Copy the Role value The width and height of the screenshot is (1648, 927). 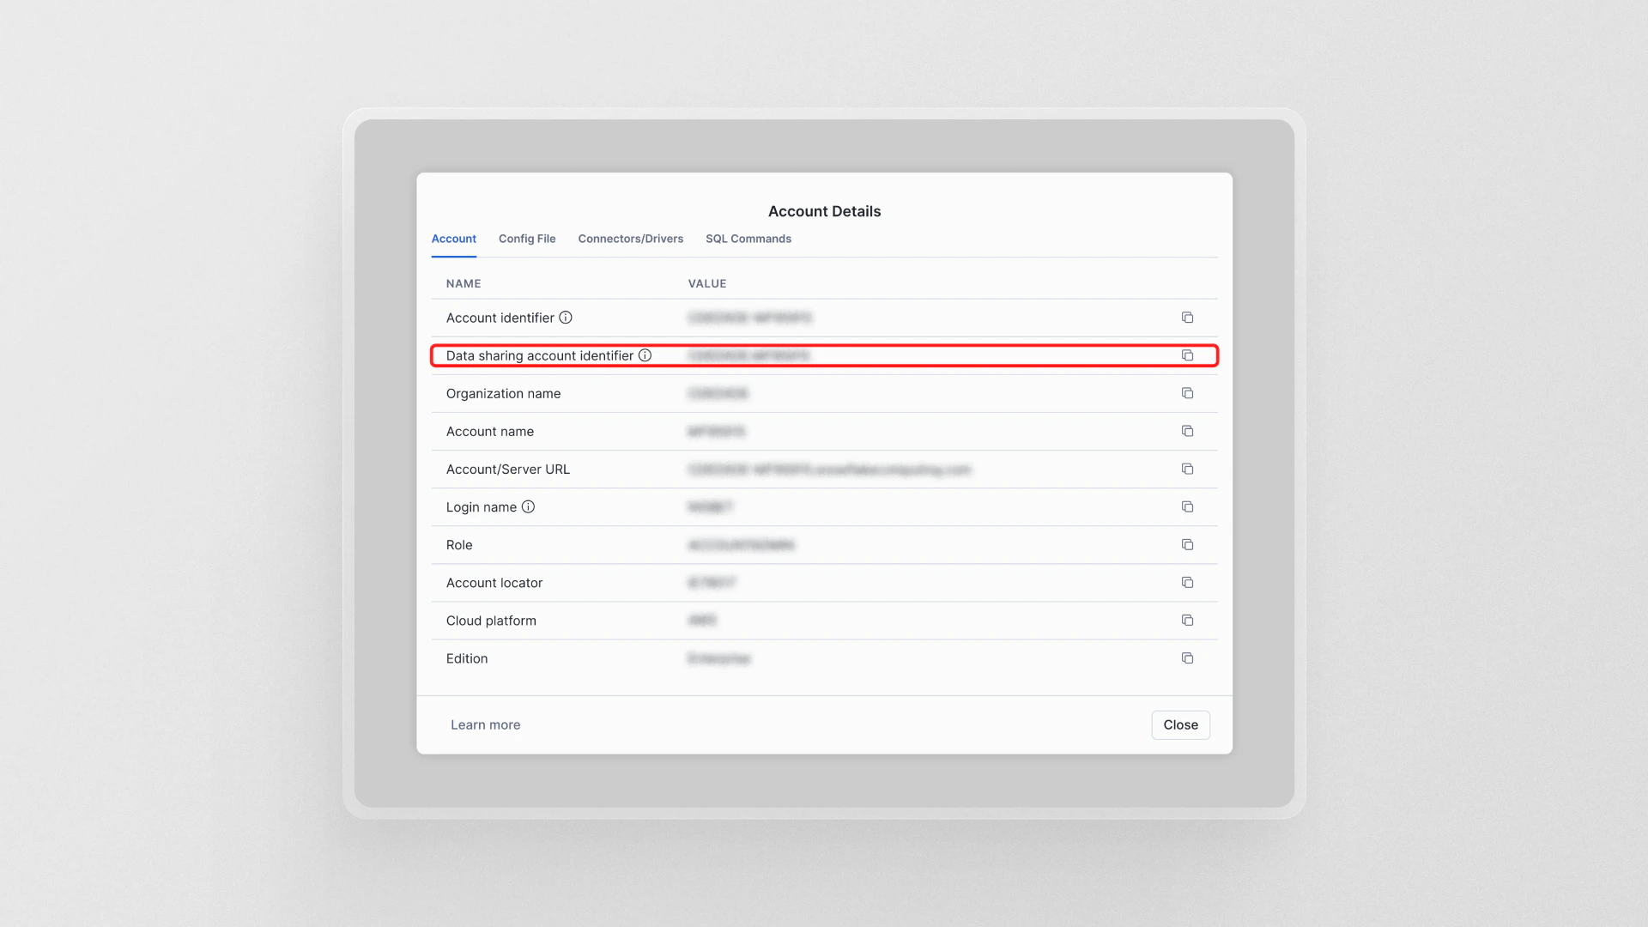[1188, 545]
